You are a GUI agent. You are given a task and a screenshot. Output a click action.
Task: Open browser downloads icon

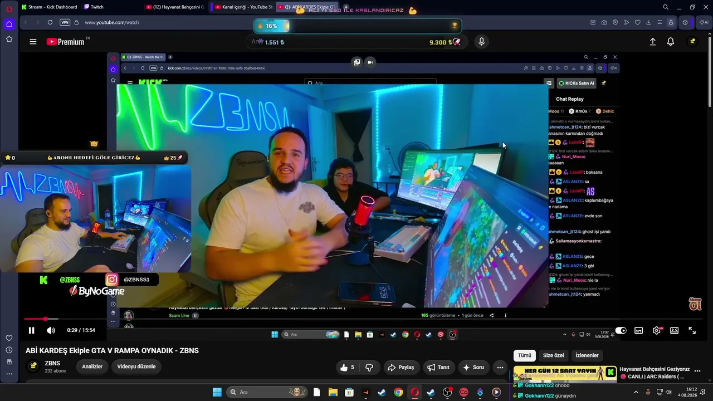click(649, 22)
